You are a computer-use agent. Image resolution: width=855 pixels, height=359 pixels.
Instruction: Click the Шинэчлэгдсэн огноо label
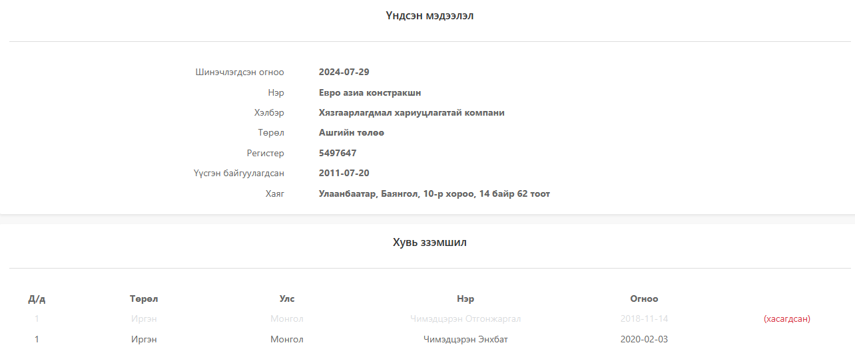tap(240, 72)
